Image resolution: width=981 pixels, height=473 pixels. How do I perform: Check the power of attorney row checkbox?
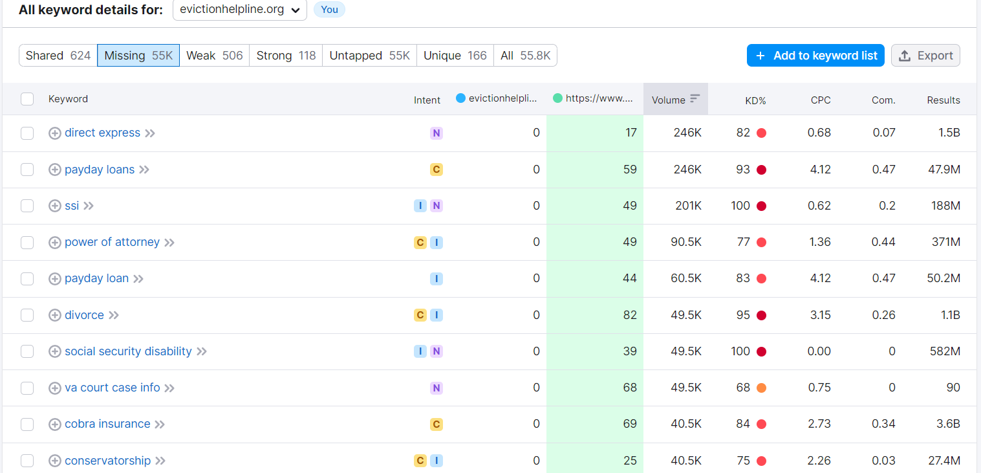(27, 243)
